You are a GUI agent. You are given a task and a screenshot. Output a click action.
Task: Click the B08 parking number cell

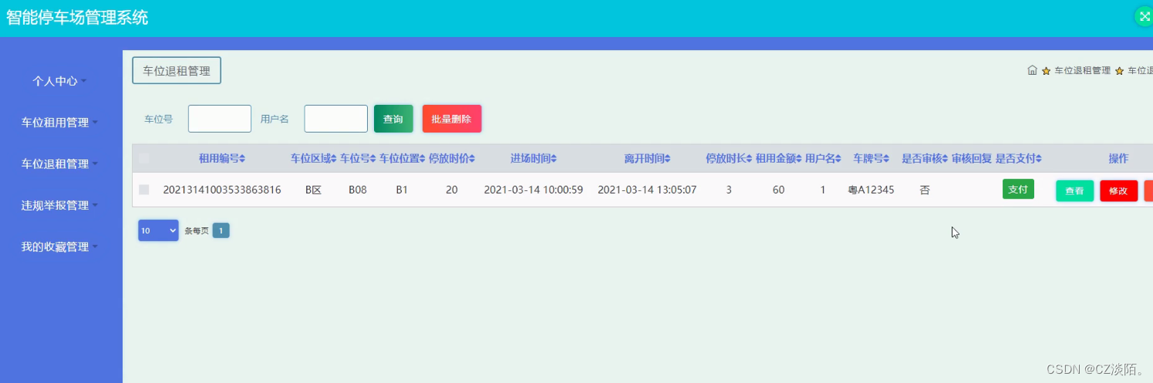[x=357, y=190]
